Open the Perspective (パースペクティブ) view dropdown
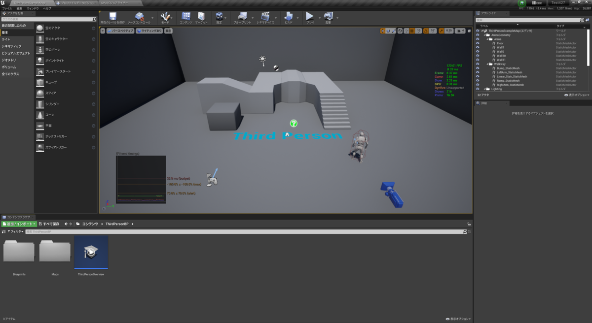 point(120,31)
